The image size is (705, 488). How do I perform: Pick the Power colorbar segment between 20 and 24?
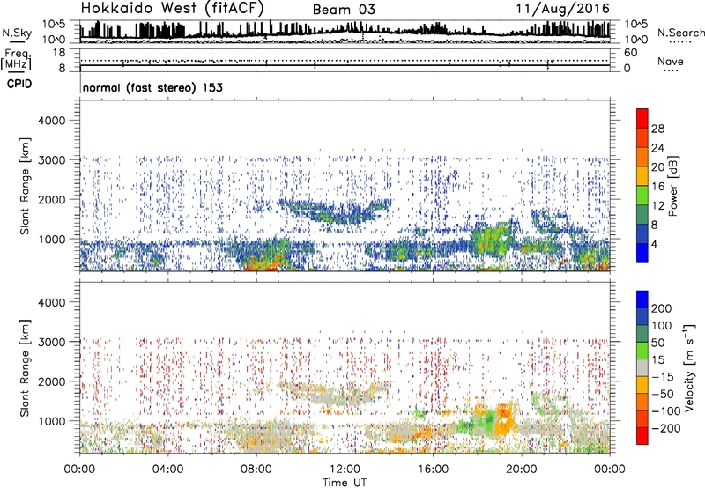(x=642, y=157)
